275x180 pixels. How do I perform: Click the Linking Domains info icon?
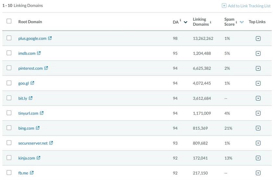coord(210,22)
